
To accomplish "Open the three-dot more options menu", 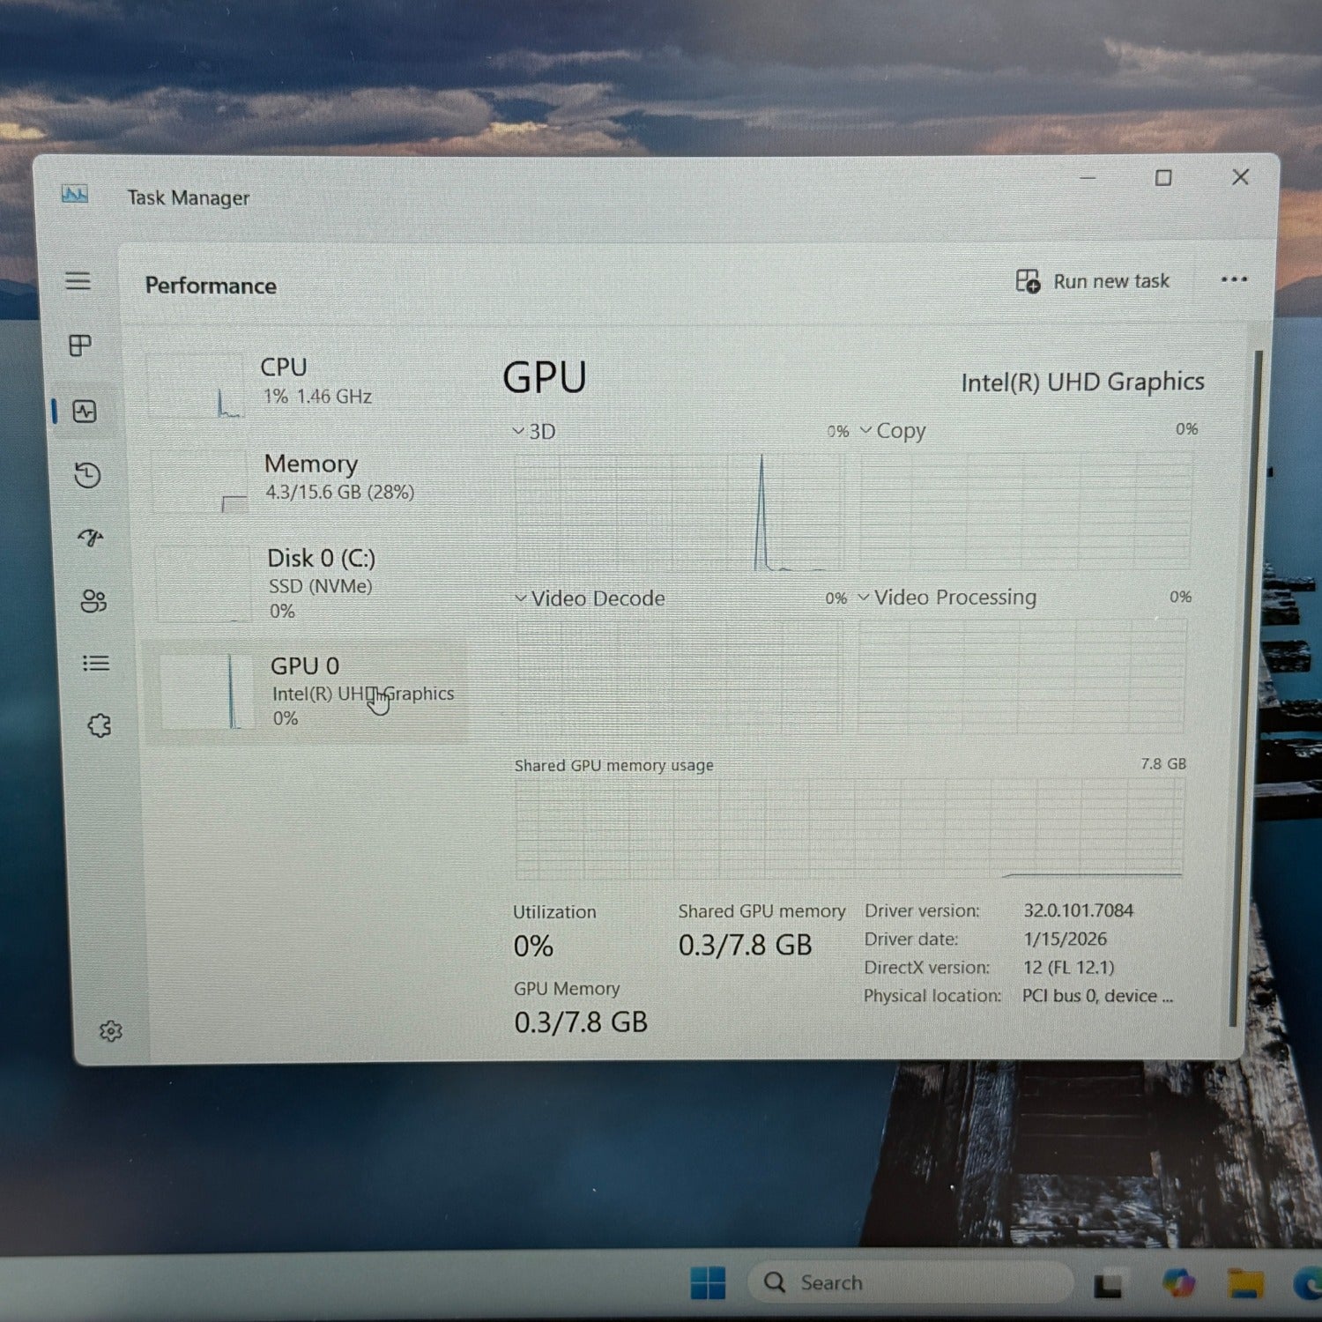I will point(1234,279).
